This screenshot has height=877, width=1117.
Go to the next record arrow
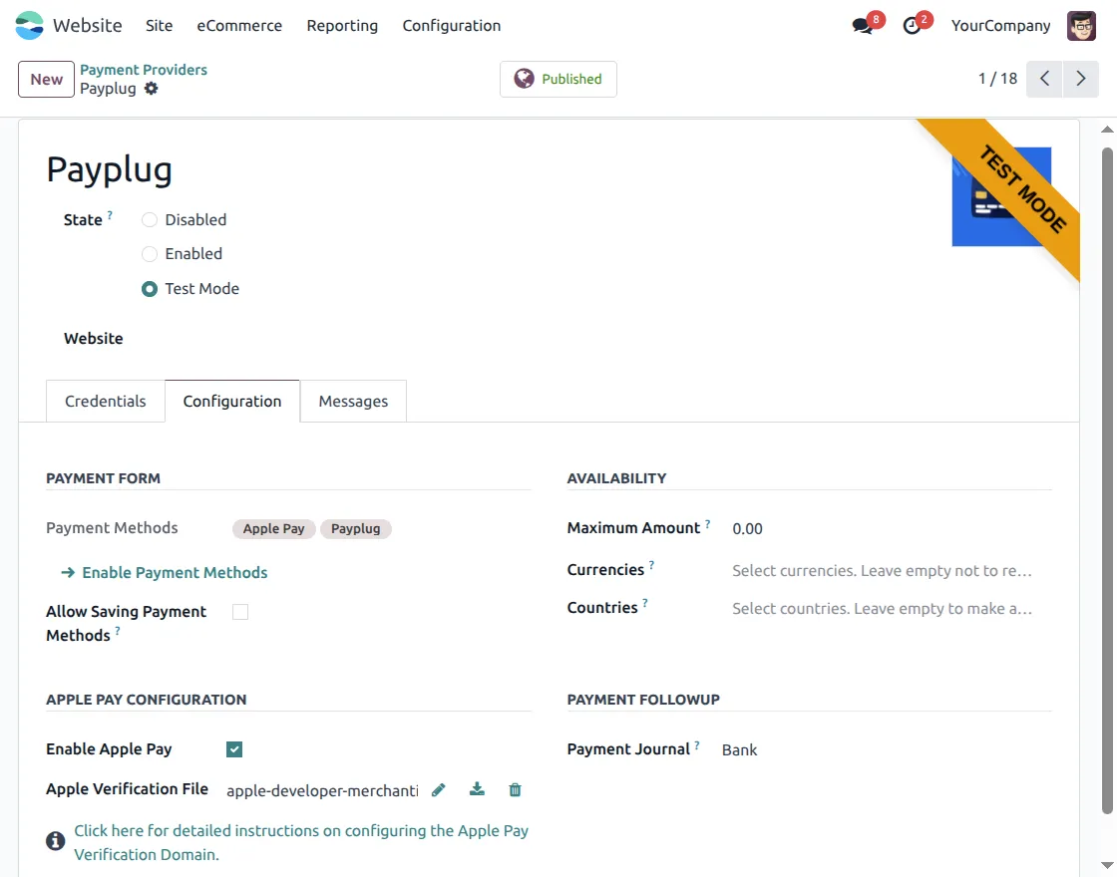1081,79
